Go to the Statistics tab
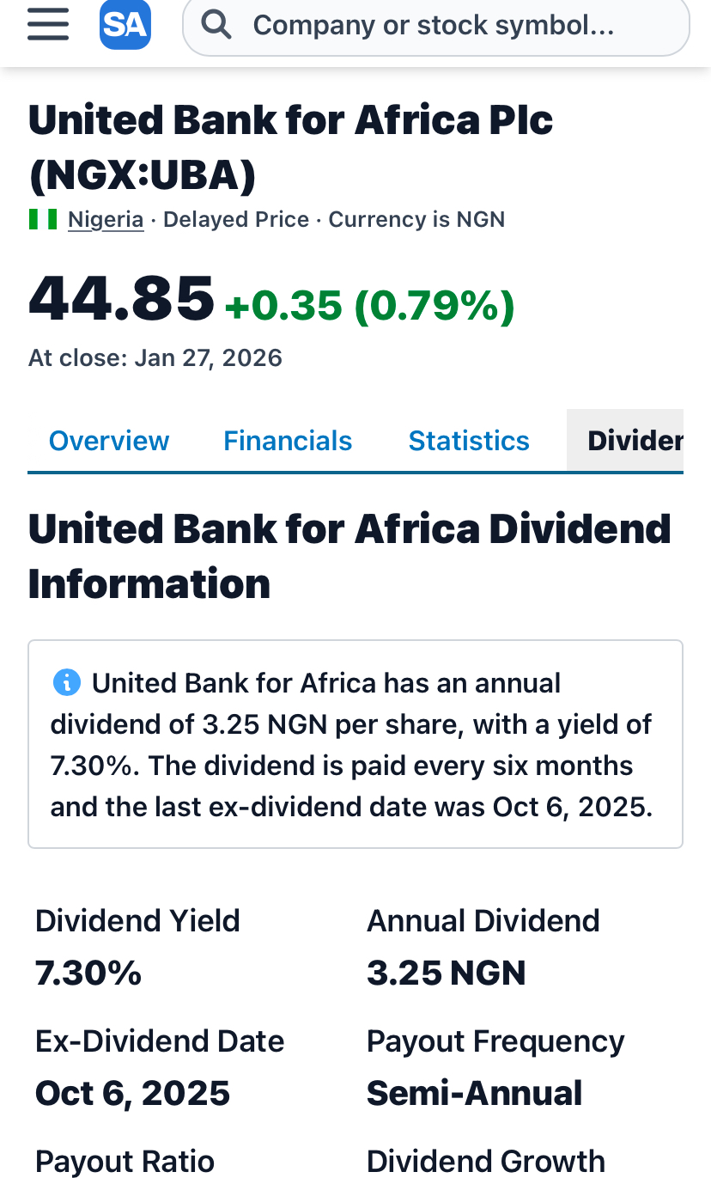The width and height of the screenshot is (711, 1178). (x=469, y=441)
